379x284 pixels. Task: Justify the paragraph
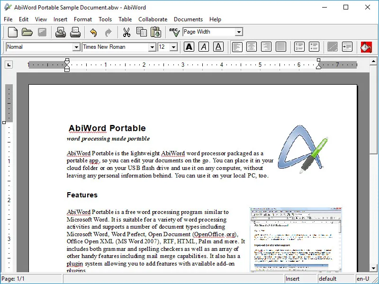pos(281,47)
